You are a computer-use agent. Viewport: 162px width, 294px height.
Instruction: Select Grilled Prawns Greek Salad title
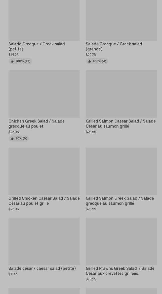[120, 271]
